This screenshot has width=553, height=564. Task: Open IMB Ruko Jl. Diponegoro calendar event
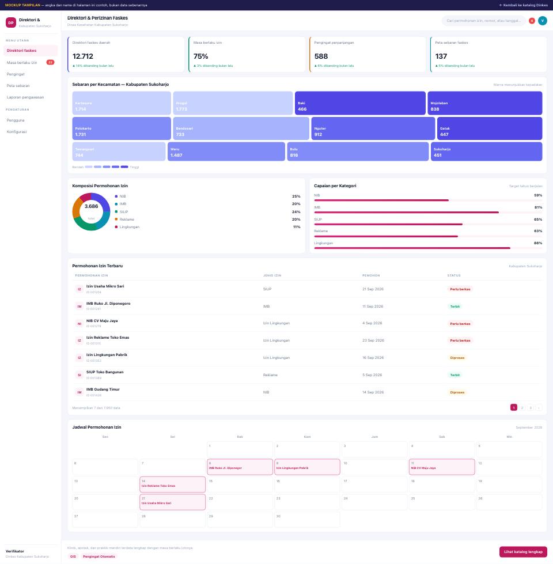click(x=240, y=467)
